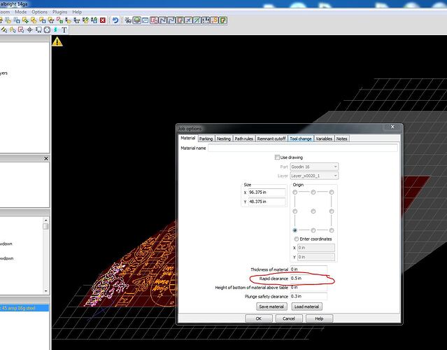The width and height of the screenshot is (447, 350).
Task: Close the middle left panel with X
Action: point(46,159)
